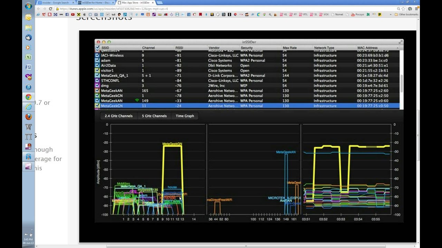Open Yahoo Messenger taskbar icon
442x248 pixels.
pyautogui.click(x=28, y=77)
